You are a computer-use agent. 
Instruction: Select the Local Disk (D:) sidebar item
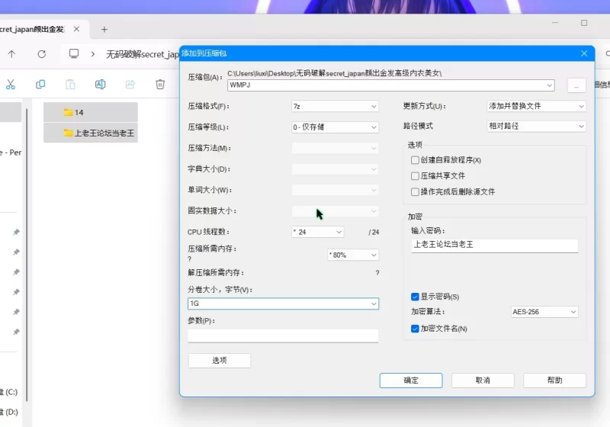(x=11, y=412)
